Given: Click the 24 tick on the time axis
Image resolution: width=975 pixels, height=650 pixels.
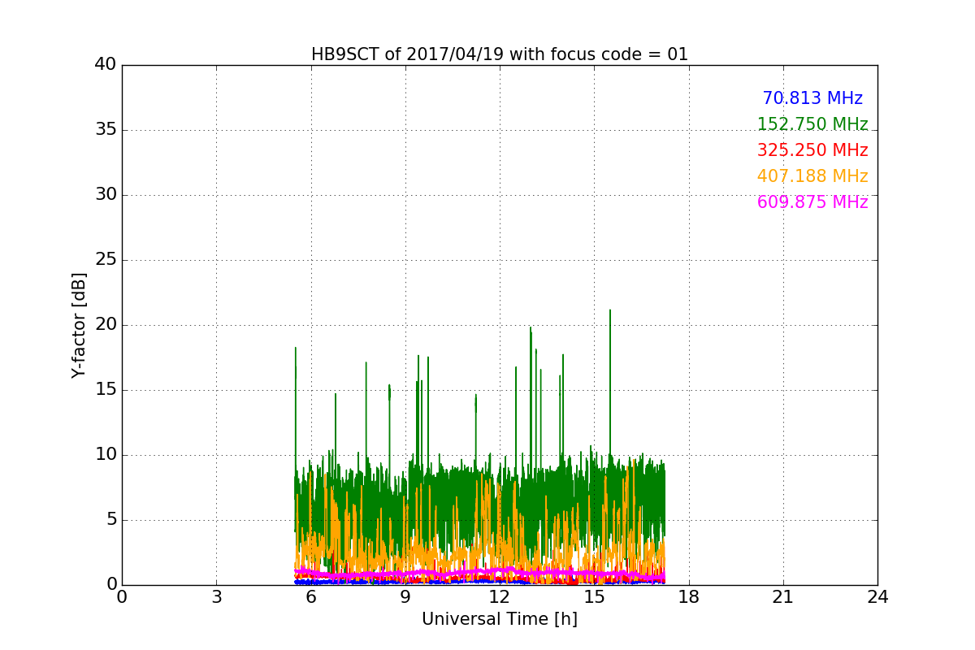Looking at the screenshot, I should coord(877,597).
